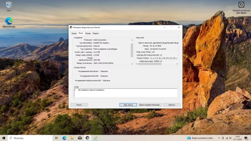Image resolution: width=251 pixels, height=141 pixels.
Task: Click the Wyszukaj taskbar search box
Action: pos(30,138)
